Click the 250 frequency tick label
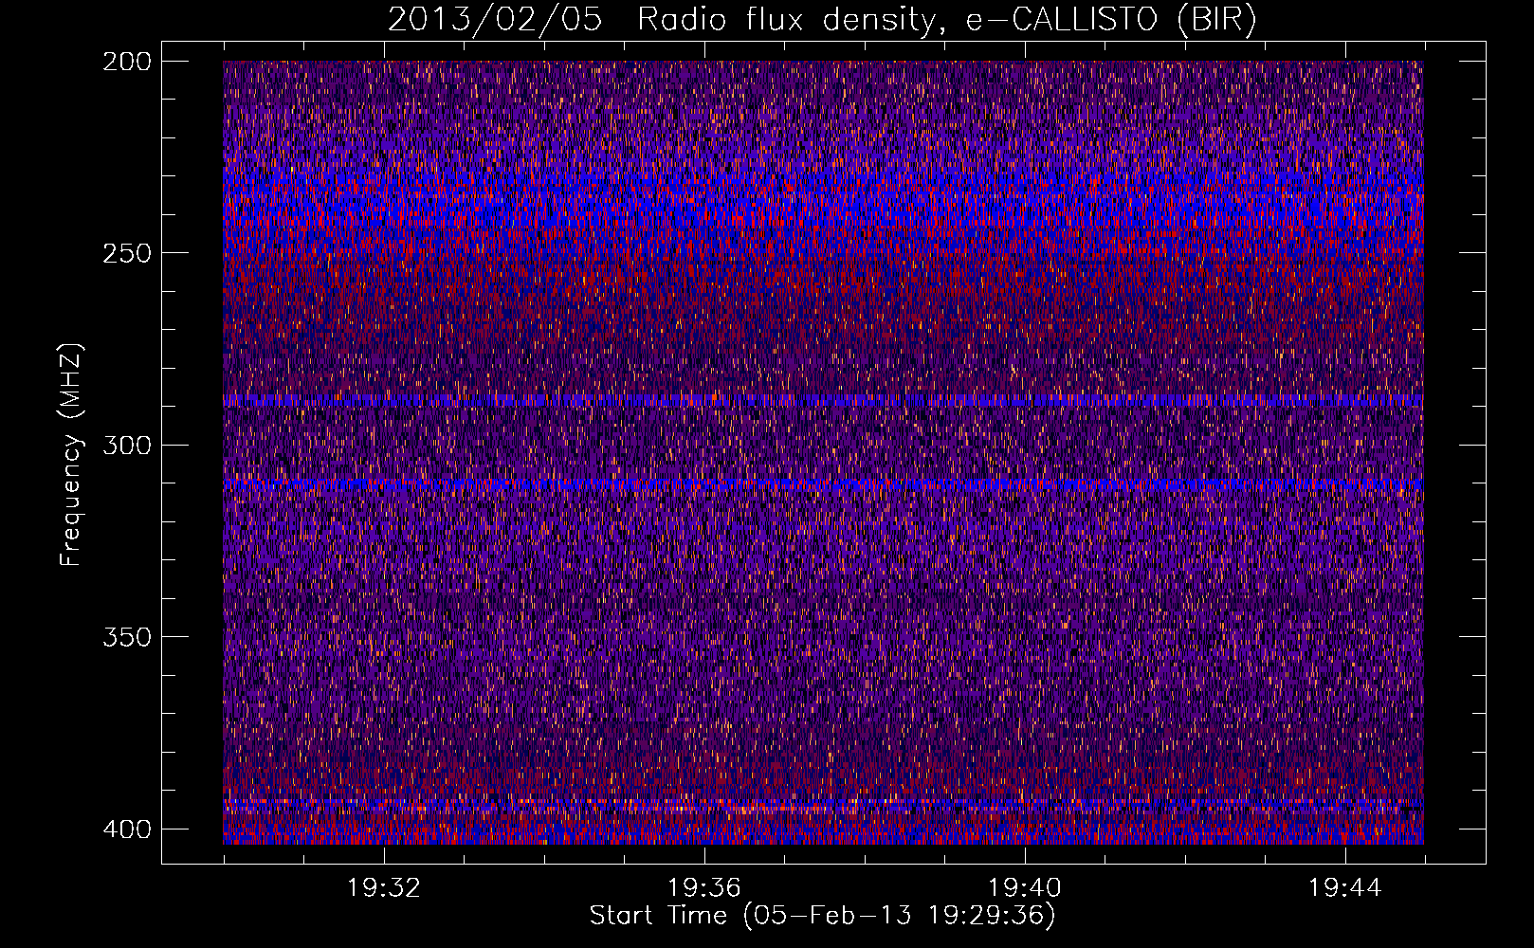The height and width of the screenshot is (948, 1534). coord(127,253)
